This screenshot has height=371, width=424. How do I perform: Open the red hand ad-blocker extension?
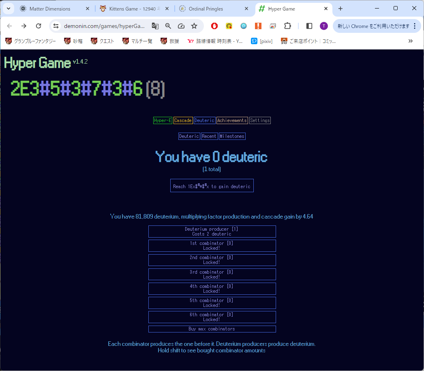[214, 26]
